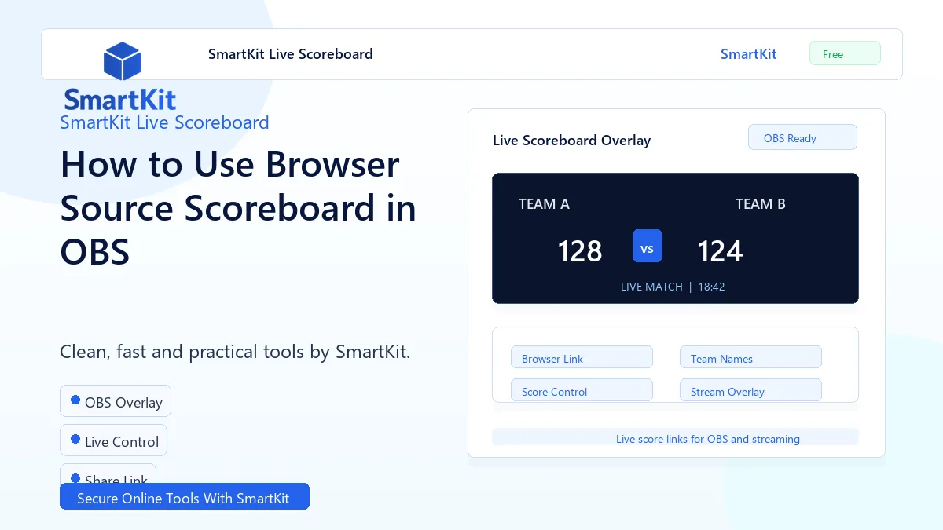Screen dimensions: 943x530
Task: Click the SmartKit link in the header
Action: 748,54
